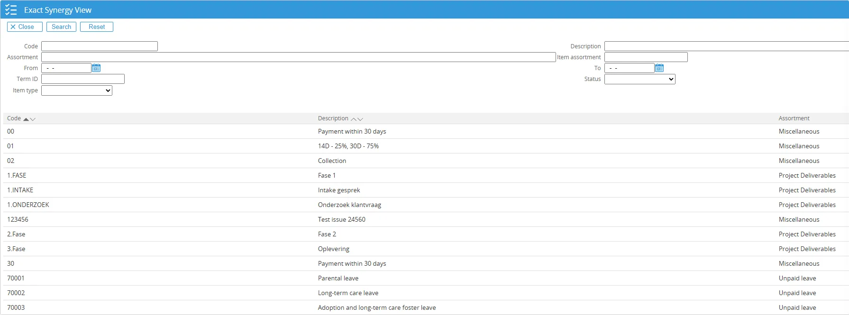This screenshot has width=849, height=315.
Task: Click the Description column header
Action: pos(333,118)
